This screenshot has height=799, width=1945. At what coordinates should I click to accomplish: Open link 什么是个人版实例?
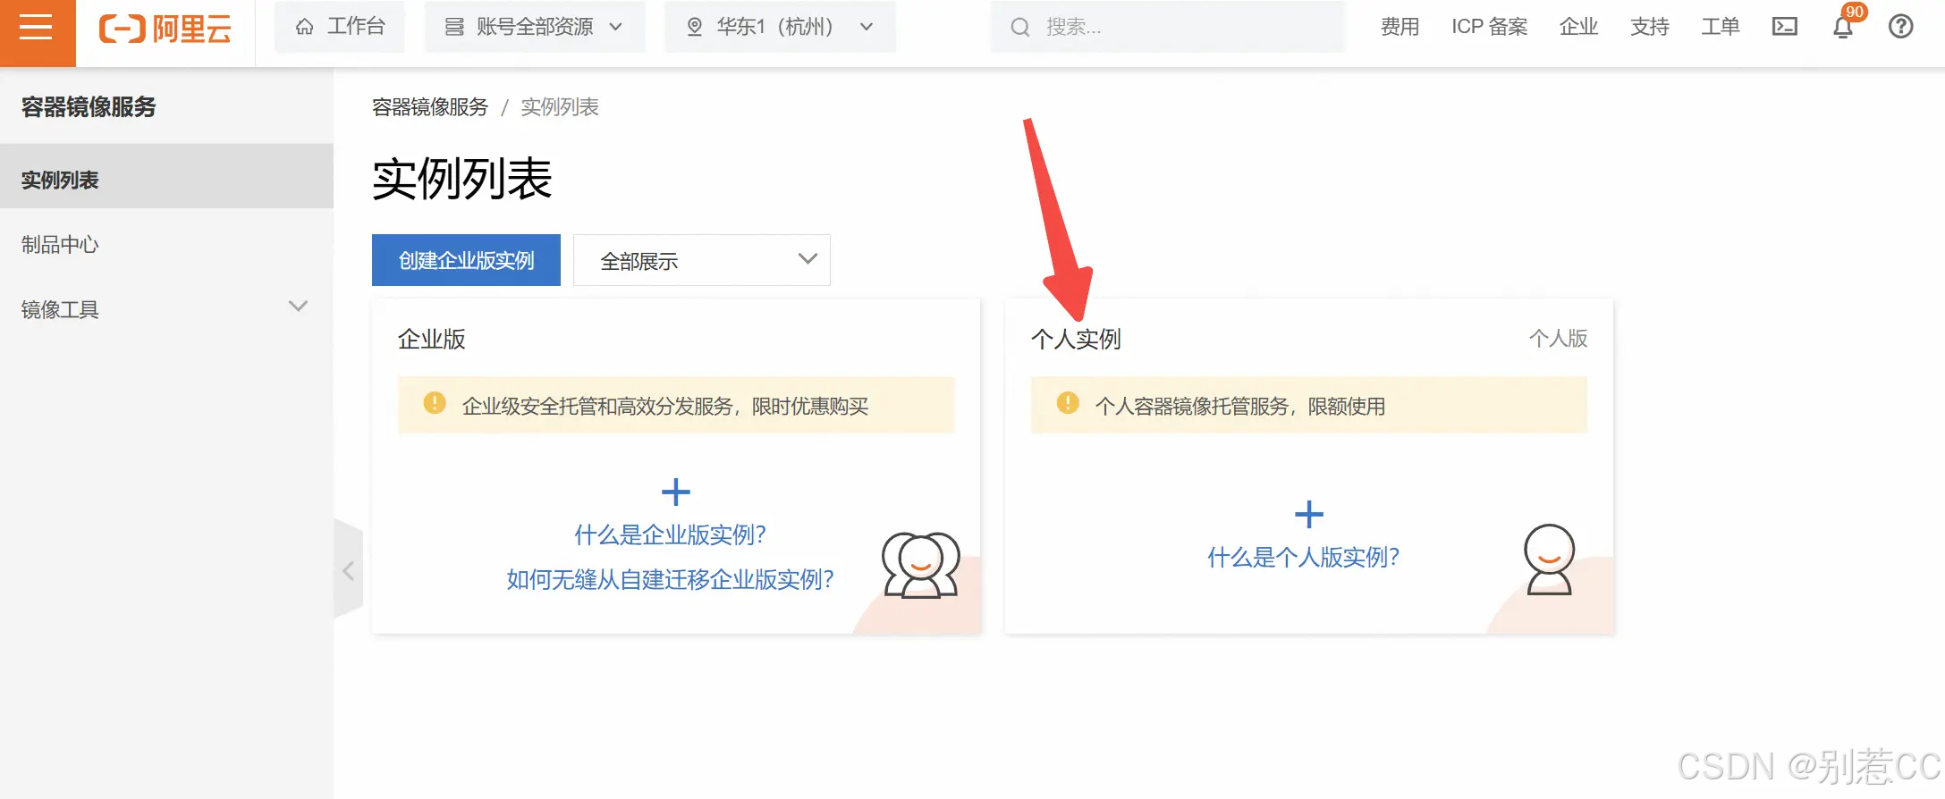click(x=1304, y=558)
